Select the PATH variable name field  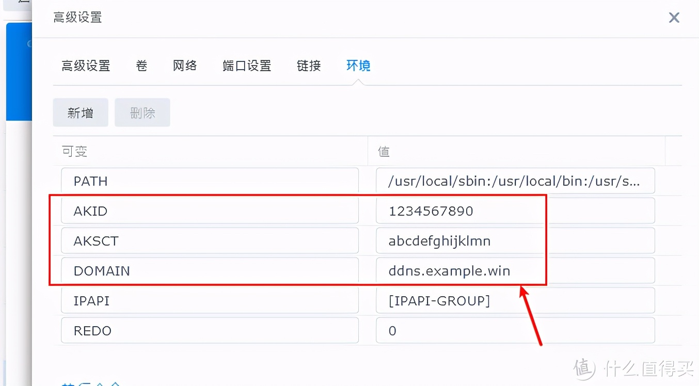209,181
